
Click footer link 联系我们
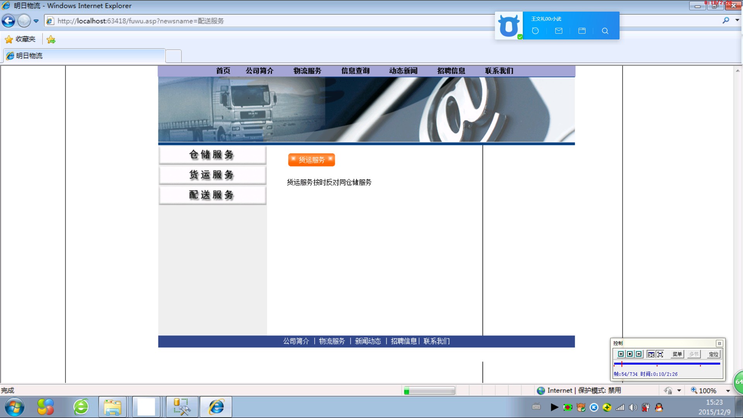click(437, 341)
